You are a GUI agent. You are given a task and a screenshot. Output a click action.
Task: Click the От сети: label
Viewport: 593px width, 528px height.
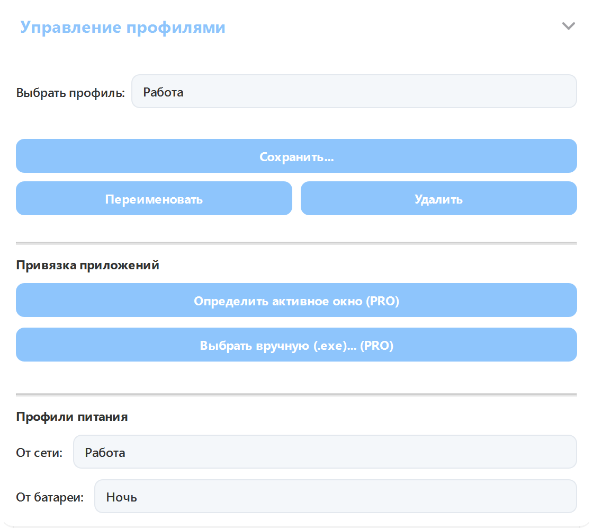[39, 453]
